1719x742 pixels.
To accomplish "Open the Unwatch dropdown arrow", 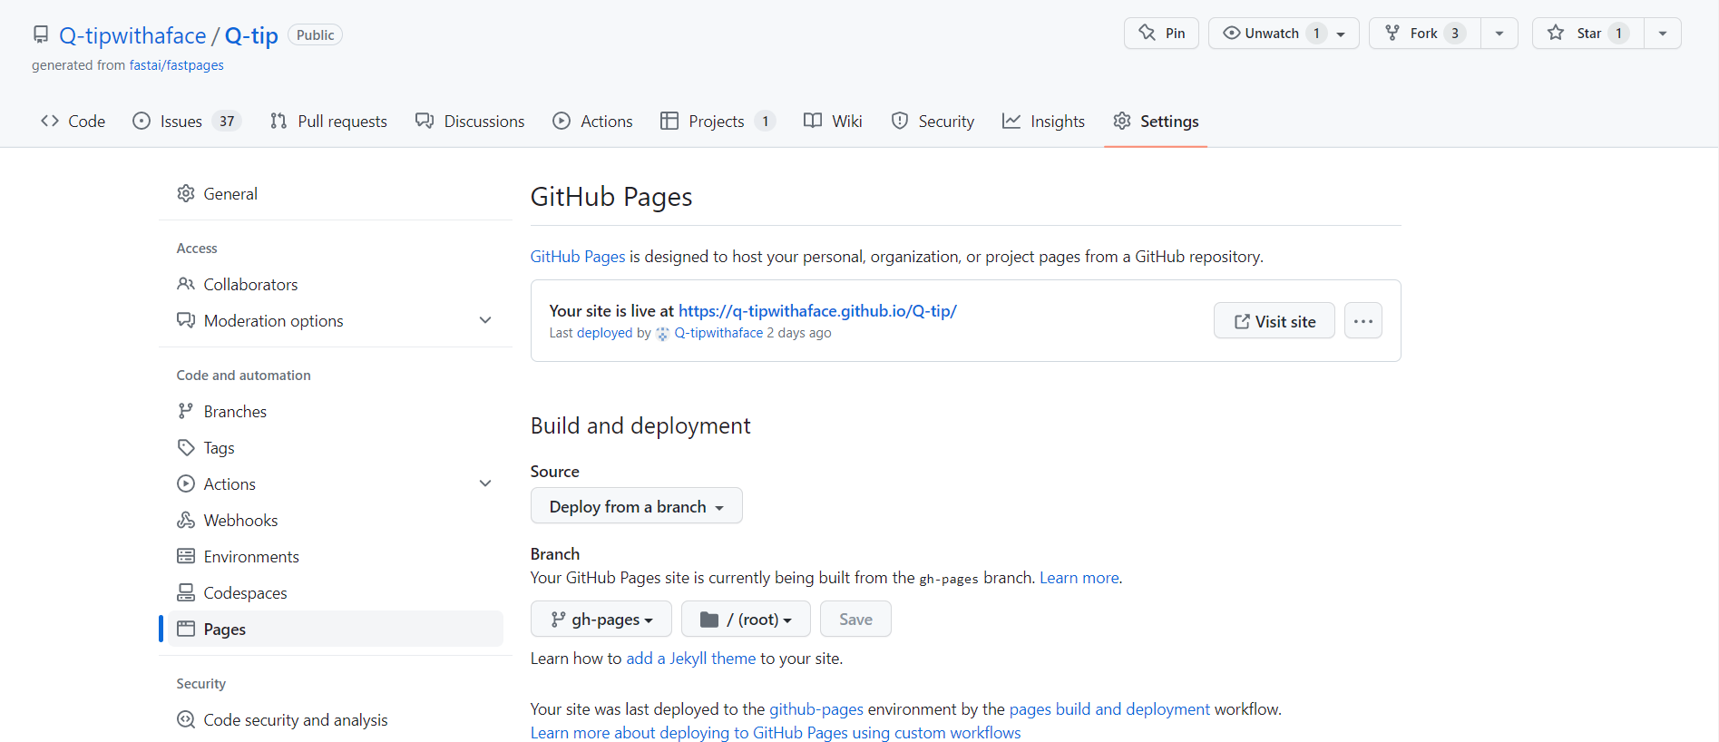I will 1341,34.
